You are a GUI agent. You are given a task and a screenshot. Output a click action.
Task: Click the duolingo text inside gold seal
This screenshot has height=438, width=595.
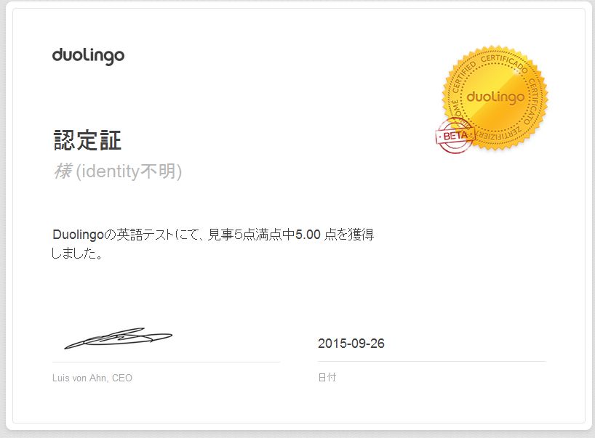(495, 97)
